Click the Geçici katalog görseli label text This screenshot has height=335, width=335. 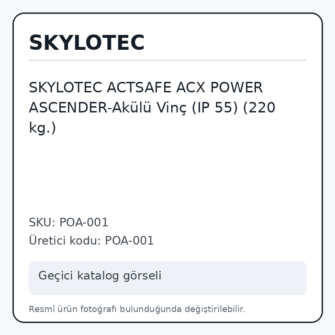click(100, 276)
